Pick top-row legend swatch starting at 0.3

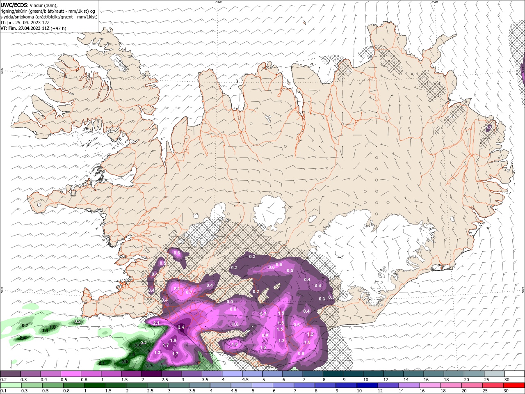[x=30, y=374]
